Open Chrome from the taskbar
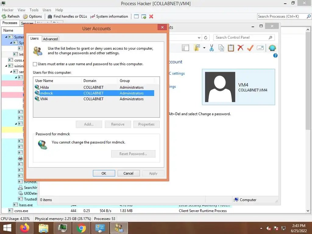Image resolution: width=312 pixels, height=234 pixels. click(x=81, y=228)
